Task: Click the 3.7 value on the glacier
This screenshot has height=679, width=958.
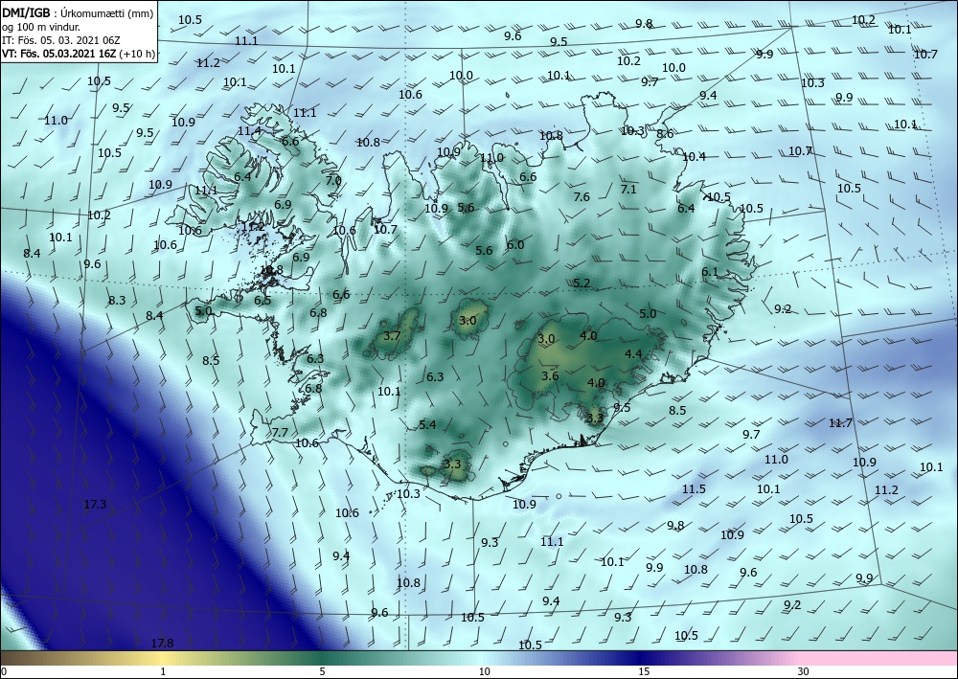Action: 392,336
